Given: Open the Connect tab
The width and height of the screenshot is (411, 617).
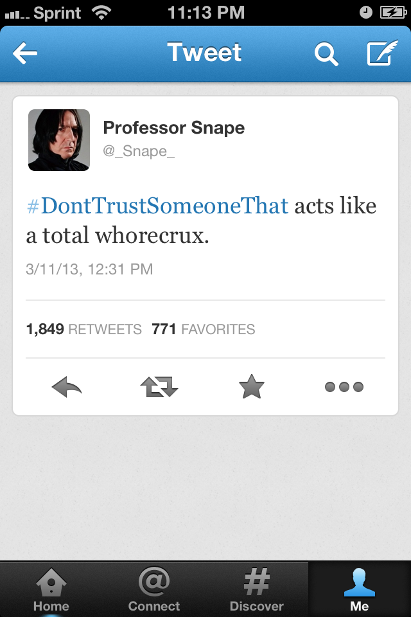Looking at the screenshot, I should [153, 589].
